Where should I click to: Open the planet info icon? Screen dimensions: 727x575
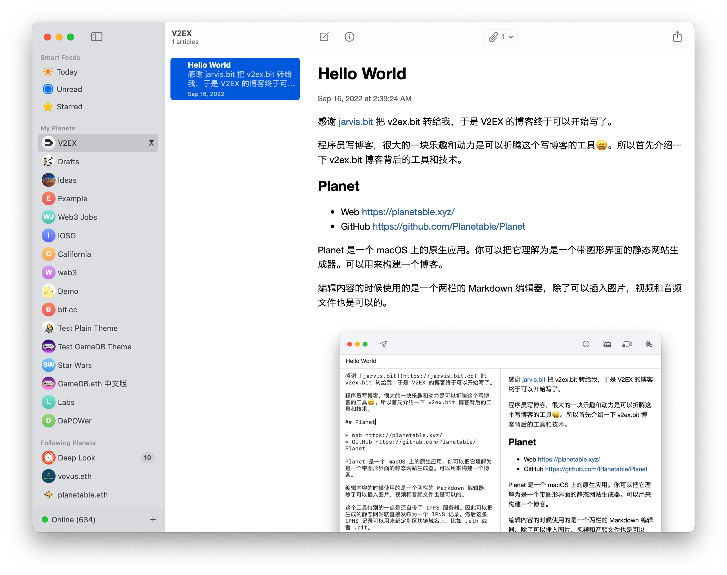tap(349, 37)
